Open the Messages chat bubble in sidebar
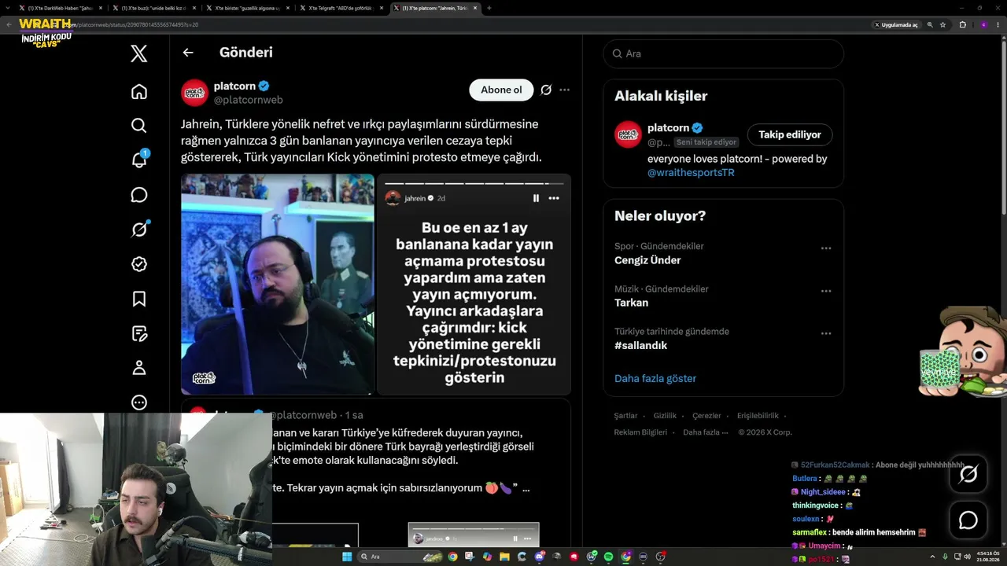The image size is (1007, 566). [x=139, y=195]
